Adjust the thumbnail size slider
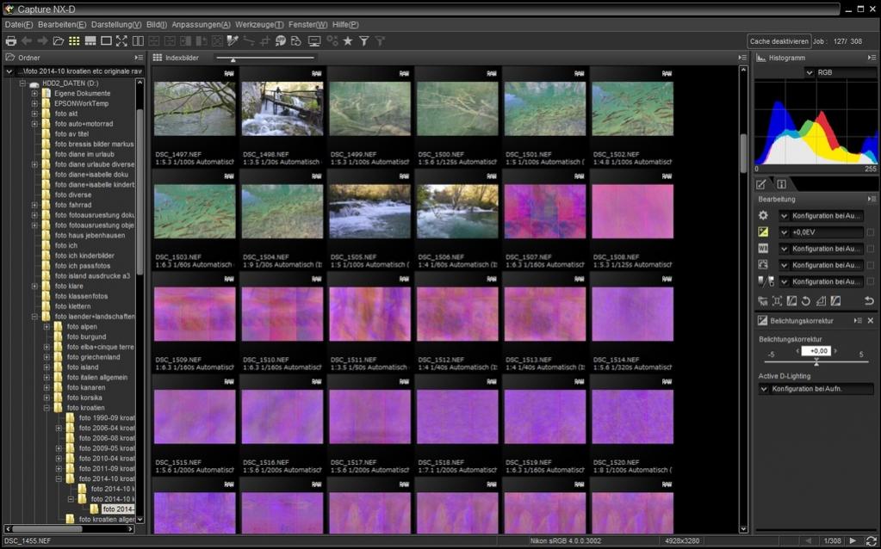The image size is (881, 549). click(264, 58)
